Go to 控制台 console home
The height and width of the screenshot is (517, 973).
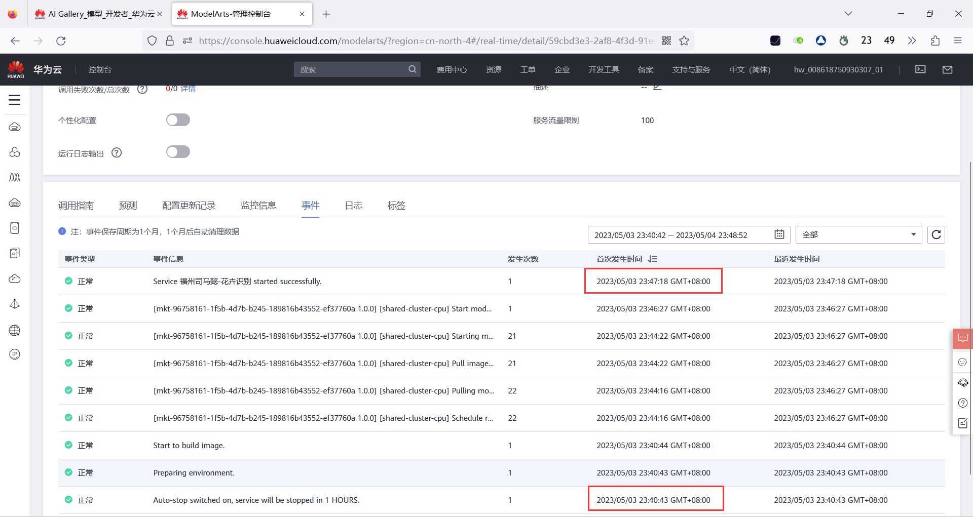click(x=100, y=69)
